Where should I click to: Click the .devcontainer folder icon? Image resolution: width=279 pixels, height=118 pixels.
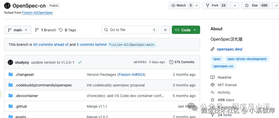pyautogui.click(x=11, y=96)
